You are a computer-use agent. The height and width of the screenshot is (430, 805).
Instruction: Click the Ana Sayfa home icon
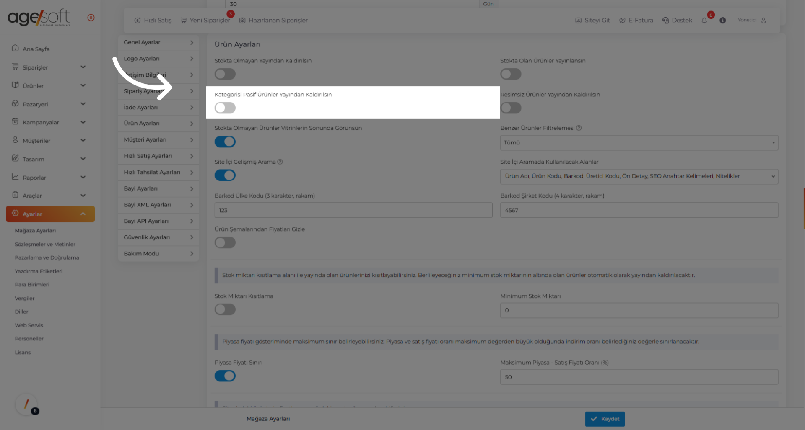[x=16, y=48]
